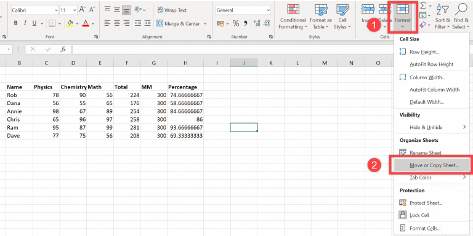Open Number format dialog launcher
Screen dimensions: 473x236
pyautogui.click(x=270, y=37)
